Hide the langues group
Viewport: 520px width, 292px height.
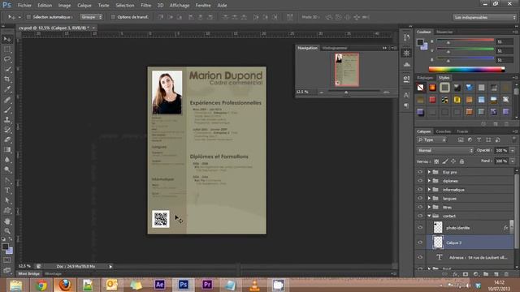420,198
